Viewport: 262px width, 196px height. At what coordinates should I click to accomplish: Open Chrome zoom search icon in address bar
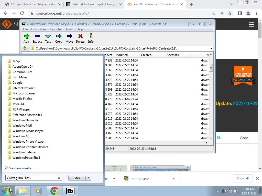coord(213,13)
